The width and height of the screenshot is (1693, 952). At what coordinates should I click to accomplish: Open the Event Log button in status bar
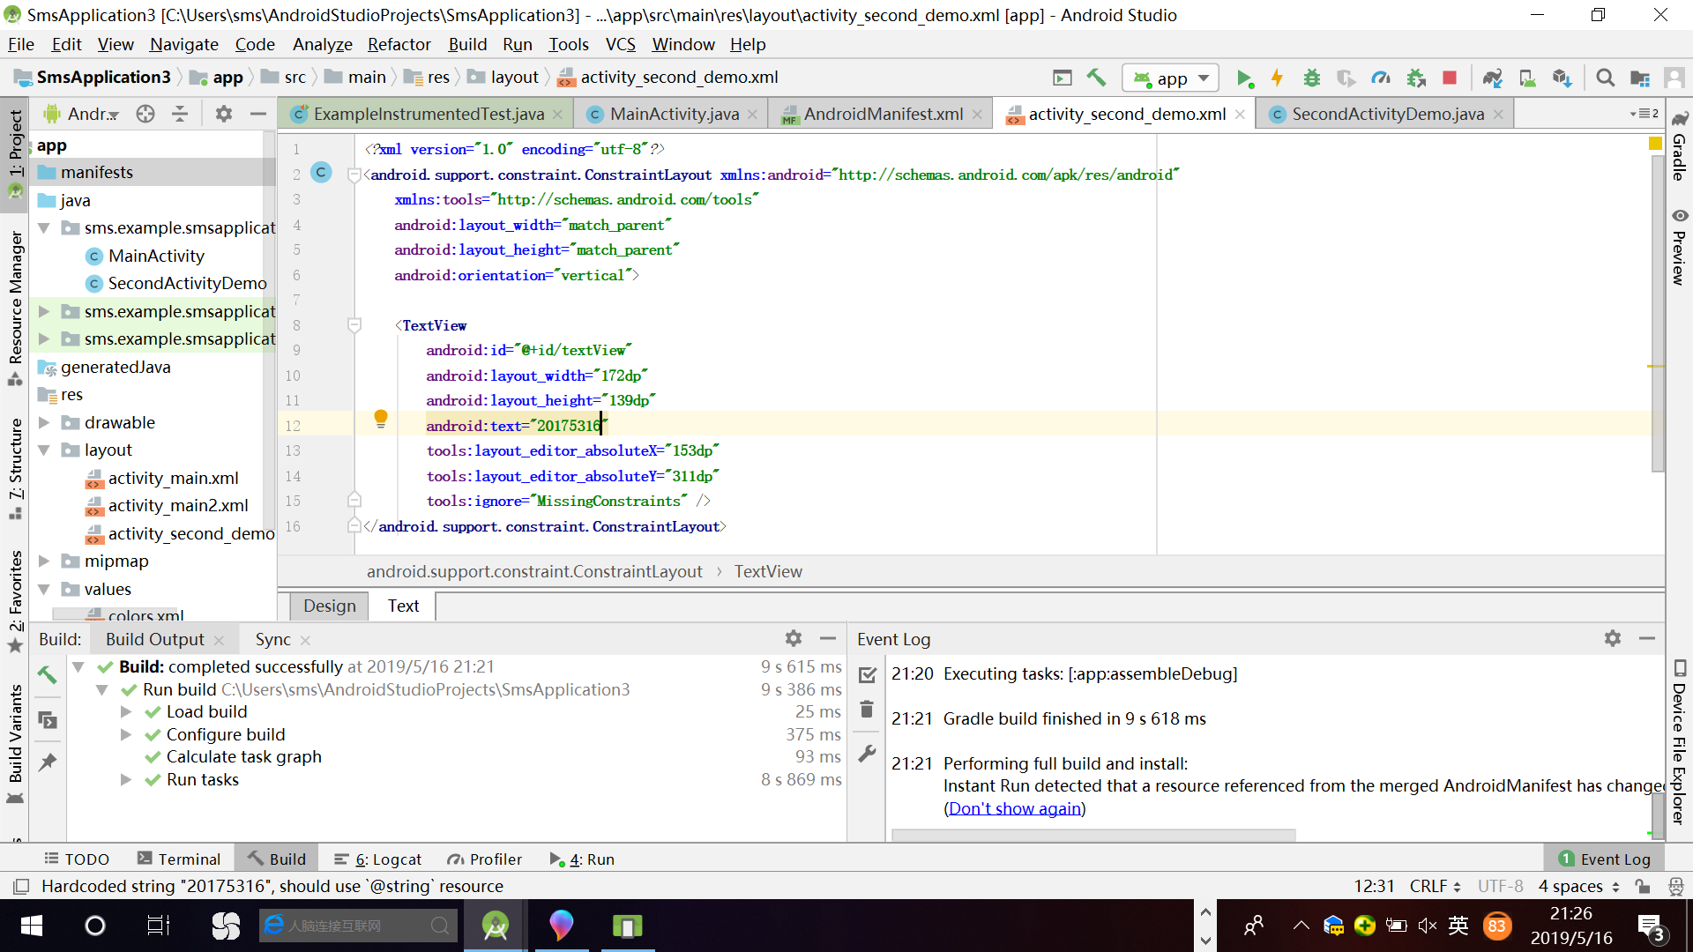(1604, 859)
